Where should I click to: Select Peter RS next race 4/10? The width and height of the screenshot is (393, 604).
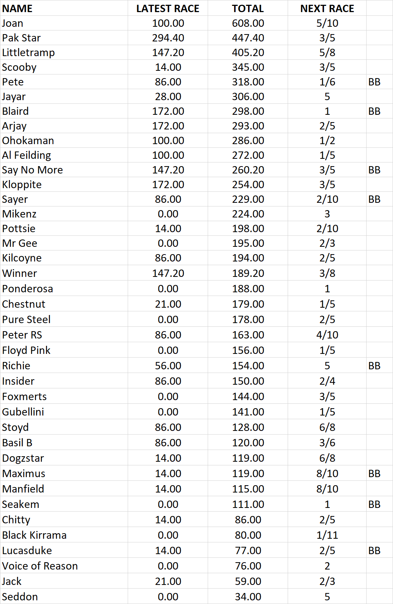pos(327,335)
